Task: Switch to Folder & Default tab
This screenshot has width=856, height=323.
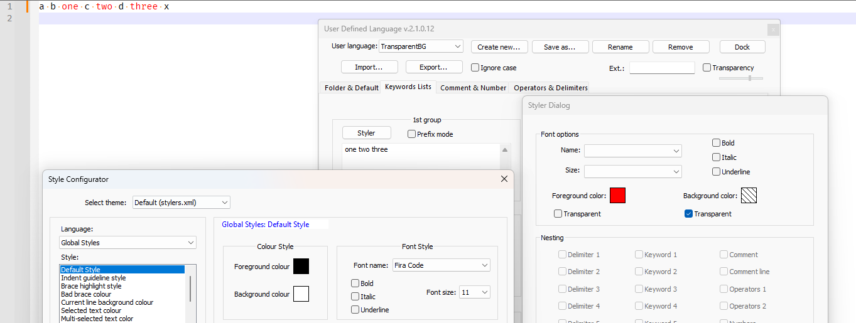Action: point(351,88)
